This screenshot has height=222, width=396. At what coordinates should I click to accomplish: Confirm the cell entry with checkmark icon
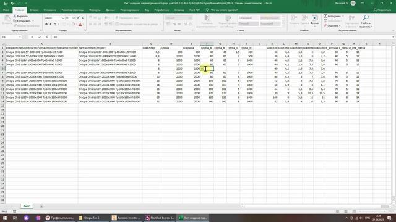pyautogui.click(x=40, y=37)
